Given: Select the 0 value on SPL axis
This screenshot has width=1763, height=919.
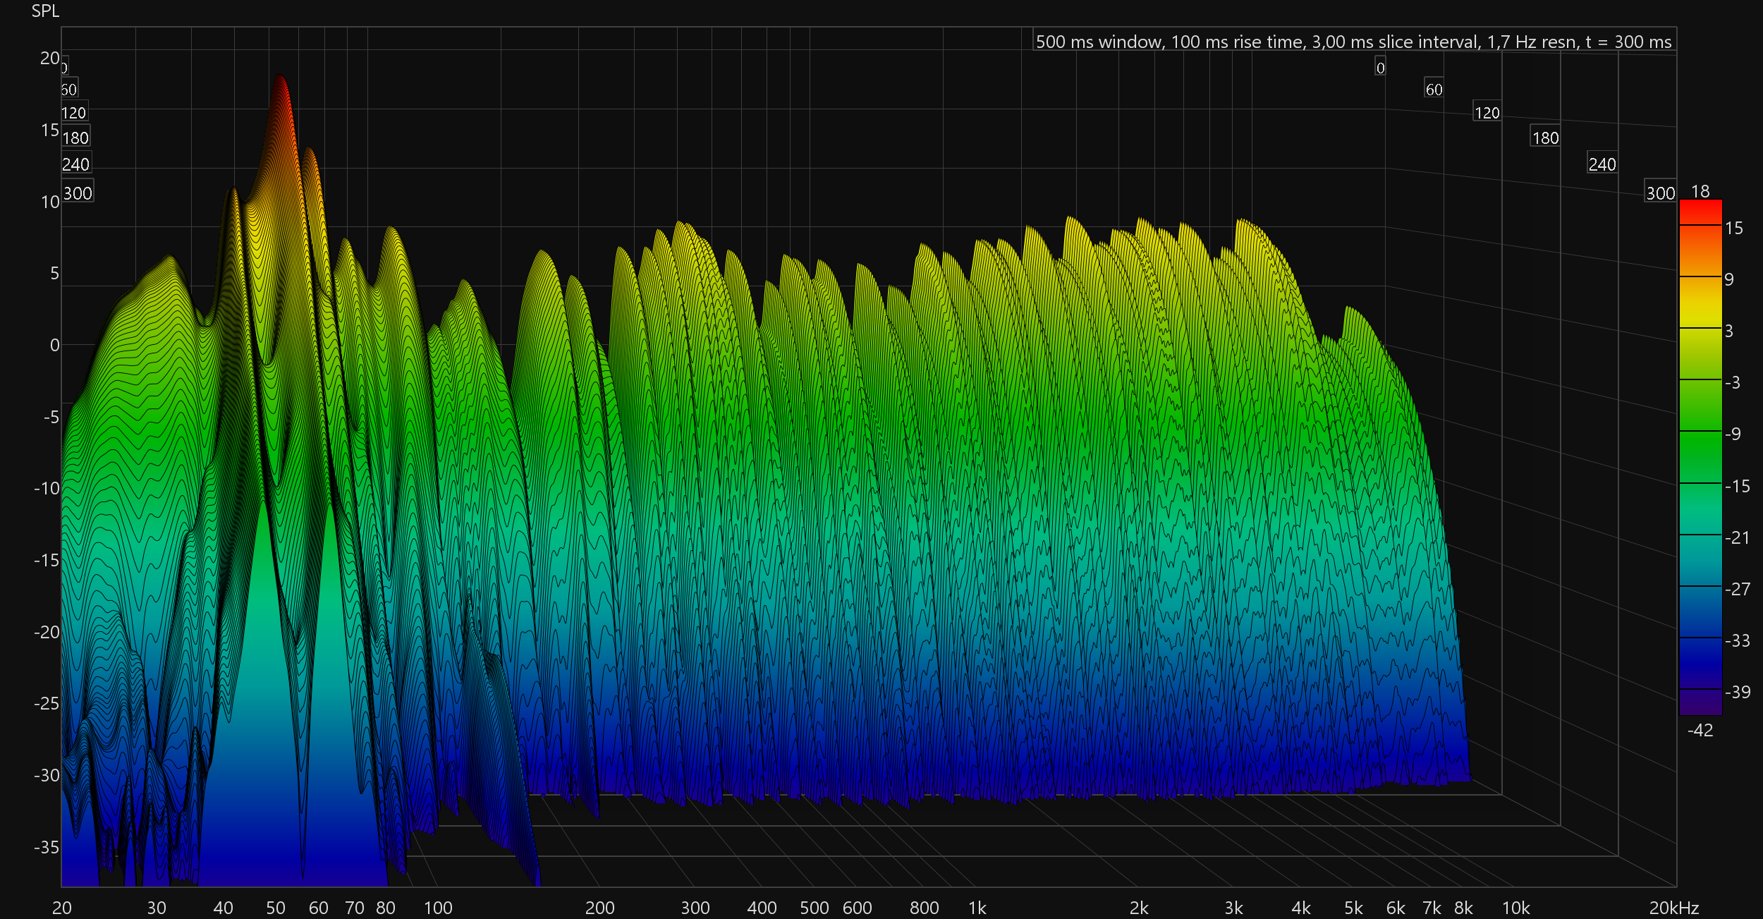Looking at the screenshot, I should (x=54, y=345).
